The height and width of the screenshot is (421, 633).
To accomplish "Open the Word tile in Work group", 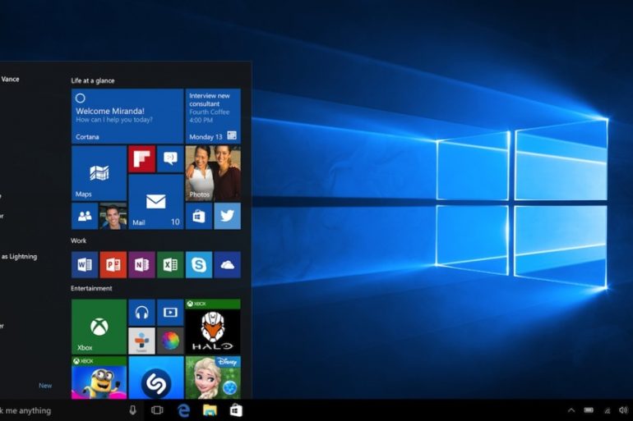I will [x=85, y=264].
